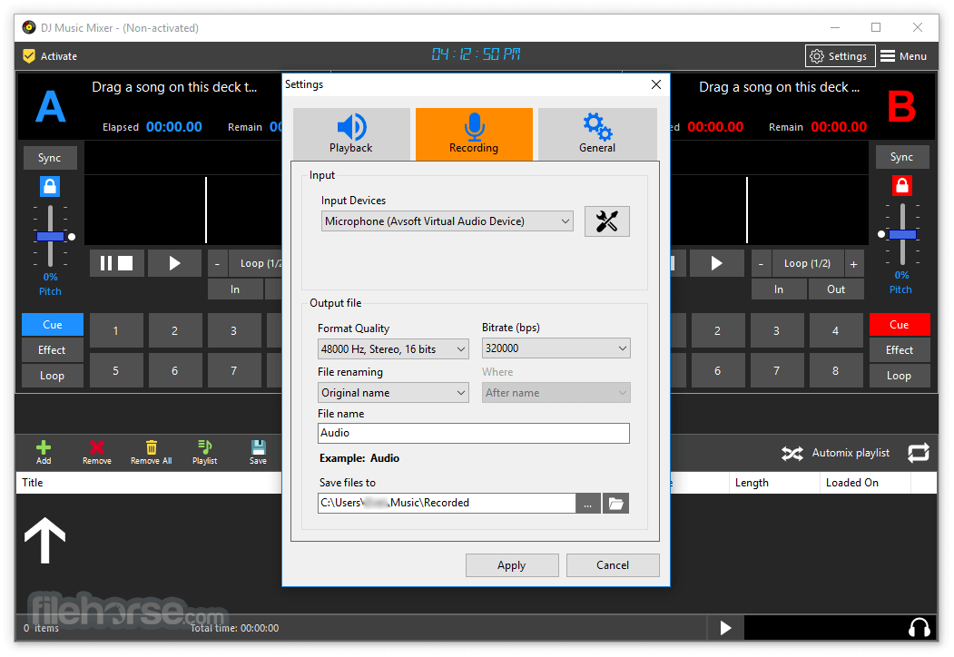This screenshot has height=657, width=954.
Task: Open Format Quality dropdown
Action: [393, 349]
